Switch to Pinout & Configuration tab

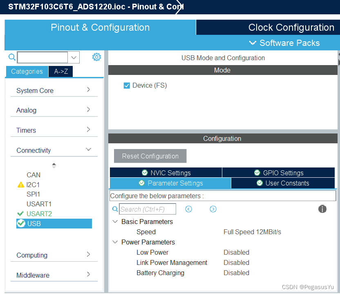click(100, 27)
